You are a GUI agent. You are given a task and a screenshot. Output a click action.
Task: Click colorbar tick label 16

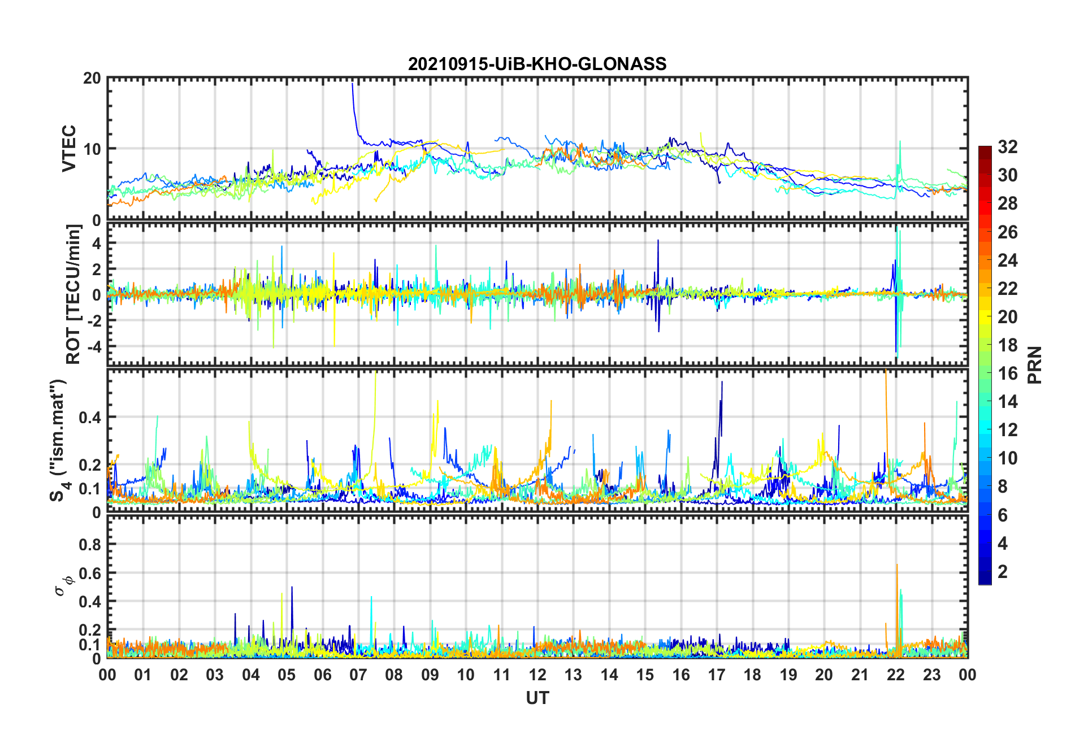(x=1008, y=373)
